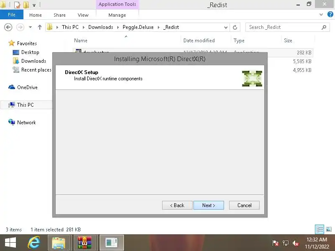Open the recent locations dropdown arrow
This screenshot has width=335, height=251.
coord(30,27)
